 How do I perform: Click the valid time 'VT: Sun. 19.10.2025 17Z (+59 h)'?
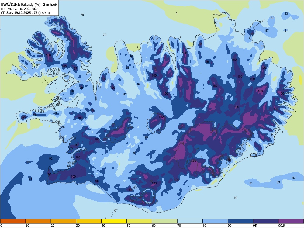pos(25,13)
